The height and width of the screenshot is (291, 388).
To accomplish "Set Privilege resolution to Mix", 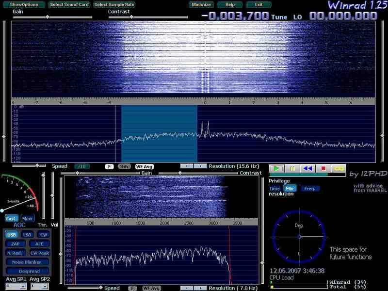I will [x=290, y=189].
